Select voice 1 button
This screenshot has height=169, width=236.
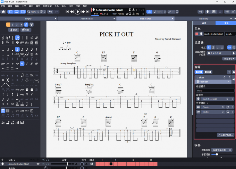[8, 25]
